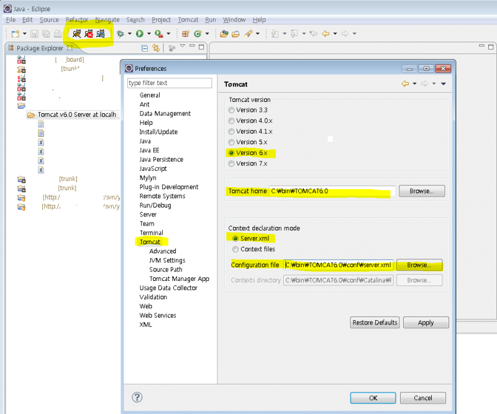
Task: Open the Refactor menu
Action: coord(76,20)
